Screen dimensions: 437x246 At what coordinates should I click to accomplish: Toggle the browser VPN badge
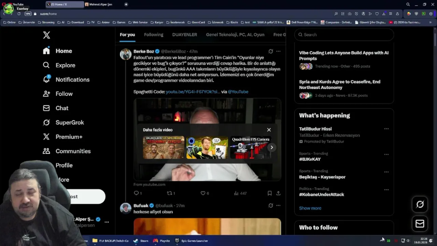28,14
